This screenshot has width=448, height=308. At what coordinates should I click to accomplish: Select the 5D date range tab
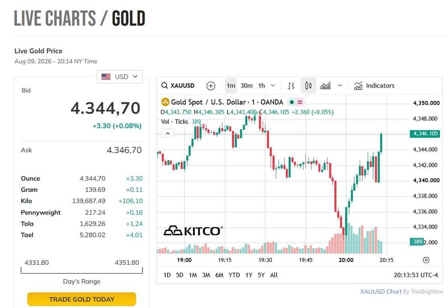point(180,275)
